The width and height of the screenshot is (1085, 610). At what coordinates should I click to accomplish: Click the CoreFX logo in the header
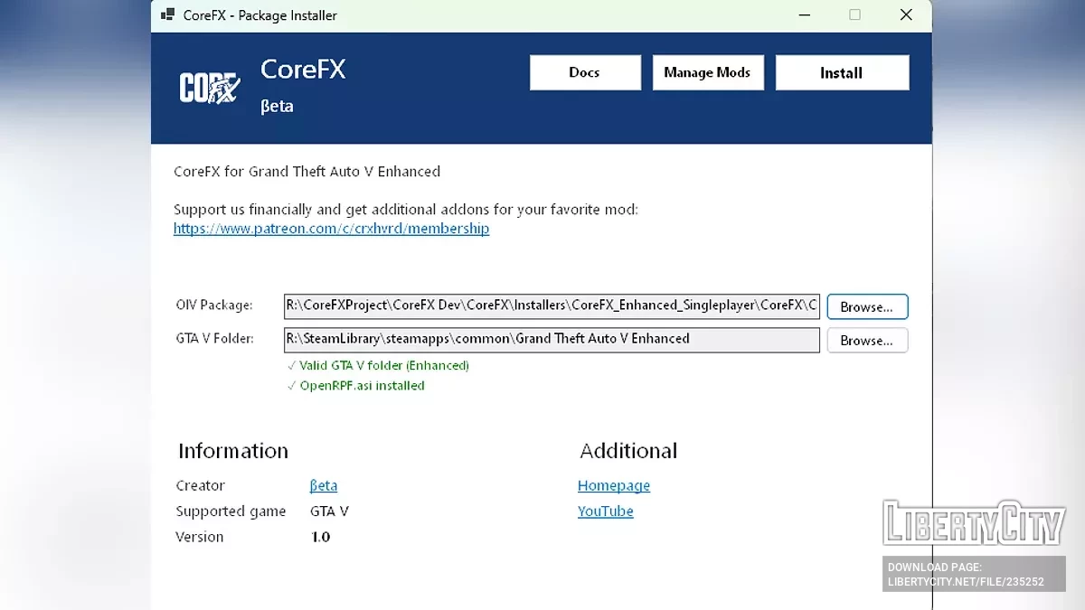209,88
